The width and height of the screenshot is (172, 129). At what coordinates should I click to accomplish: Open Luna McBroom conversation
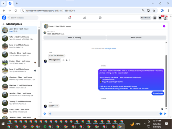19,70
